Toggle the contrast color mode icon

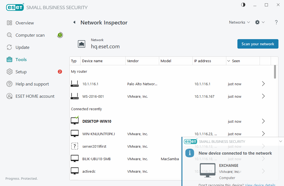click(x=243, y=5)
